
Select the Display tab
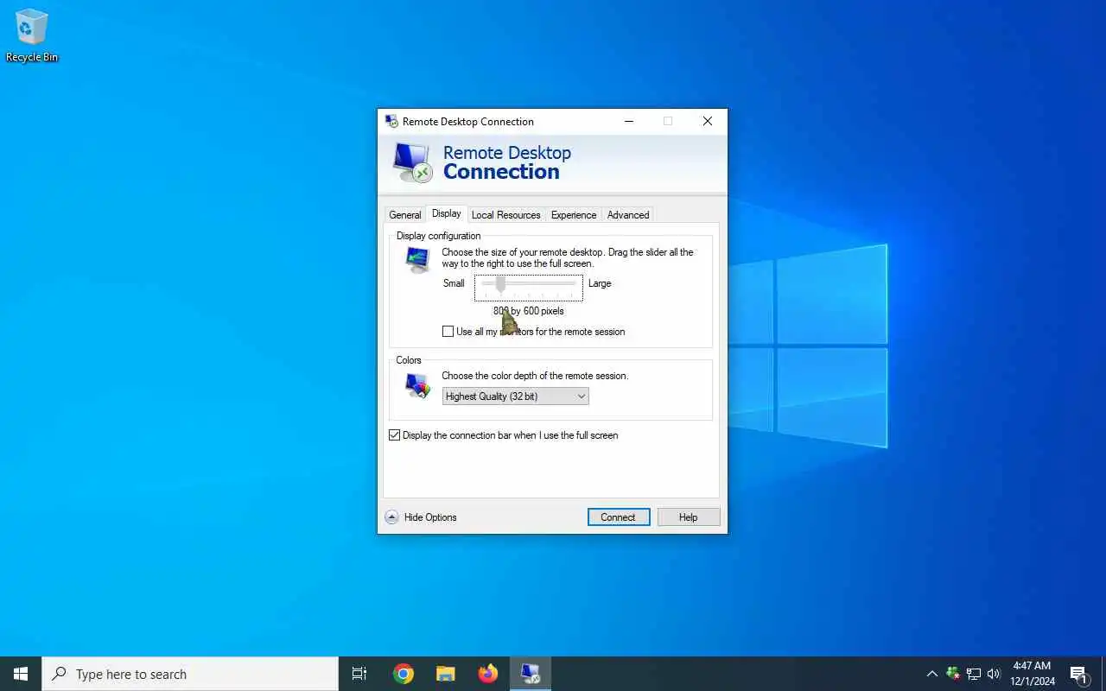(447, 213)
